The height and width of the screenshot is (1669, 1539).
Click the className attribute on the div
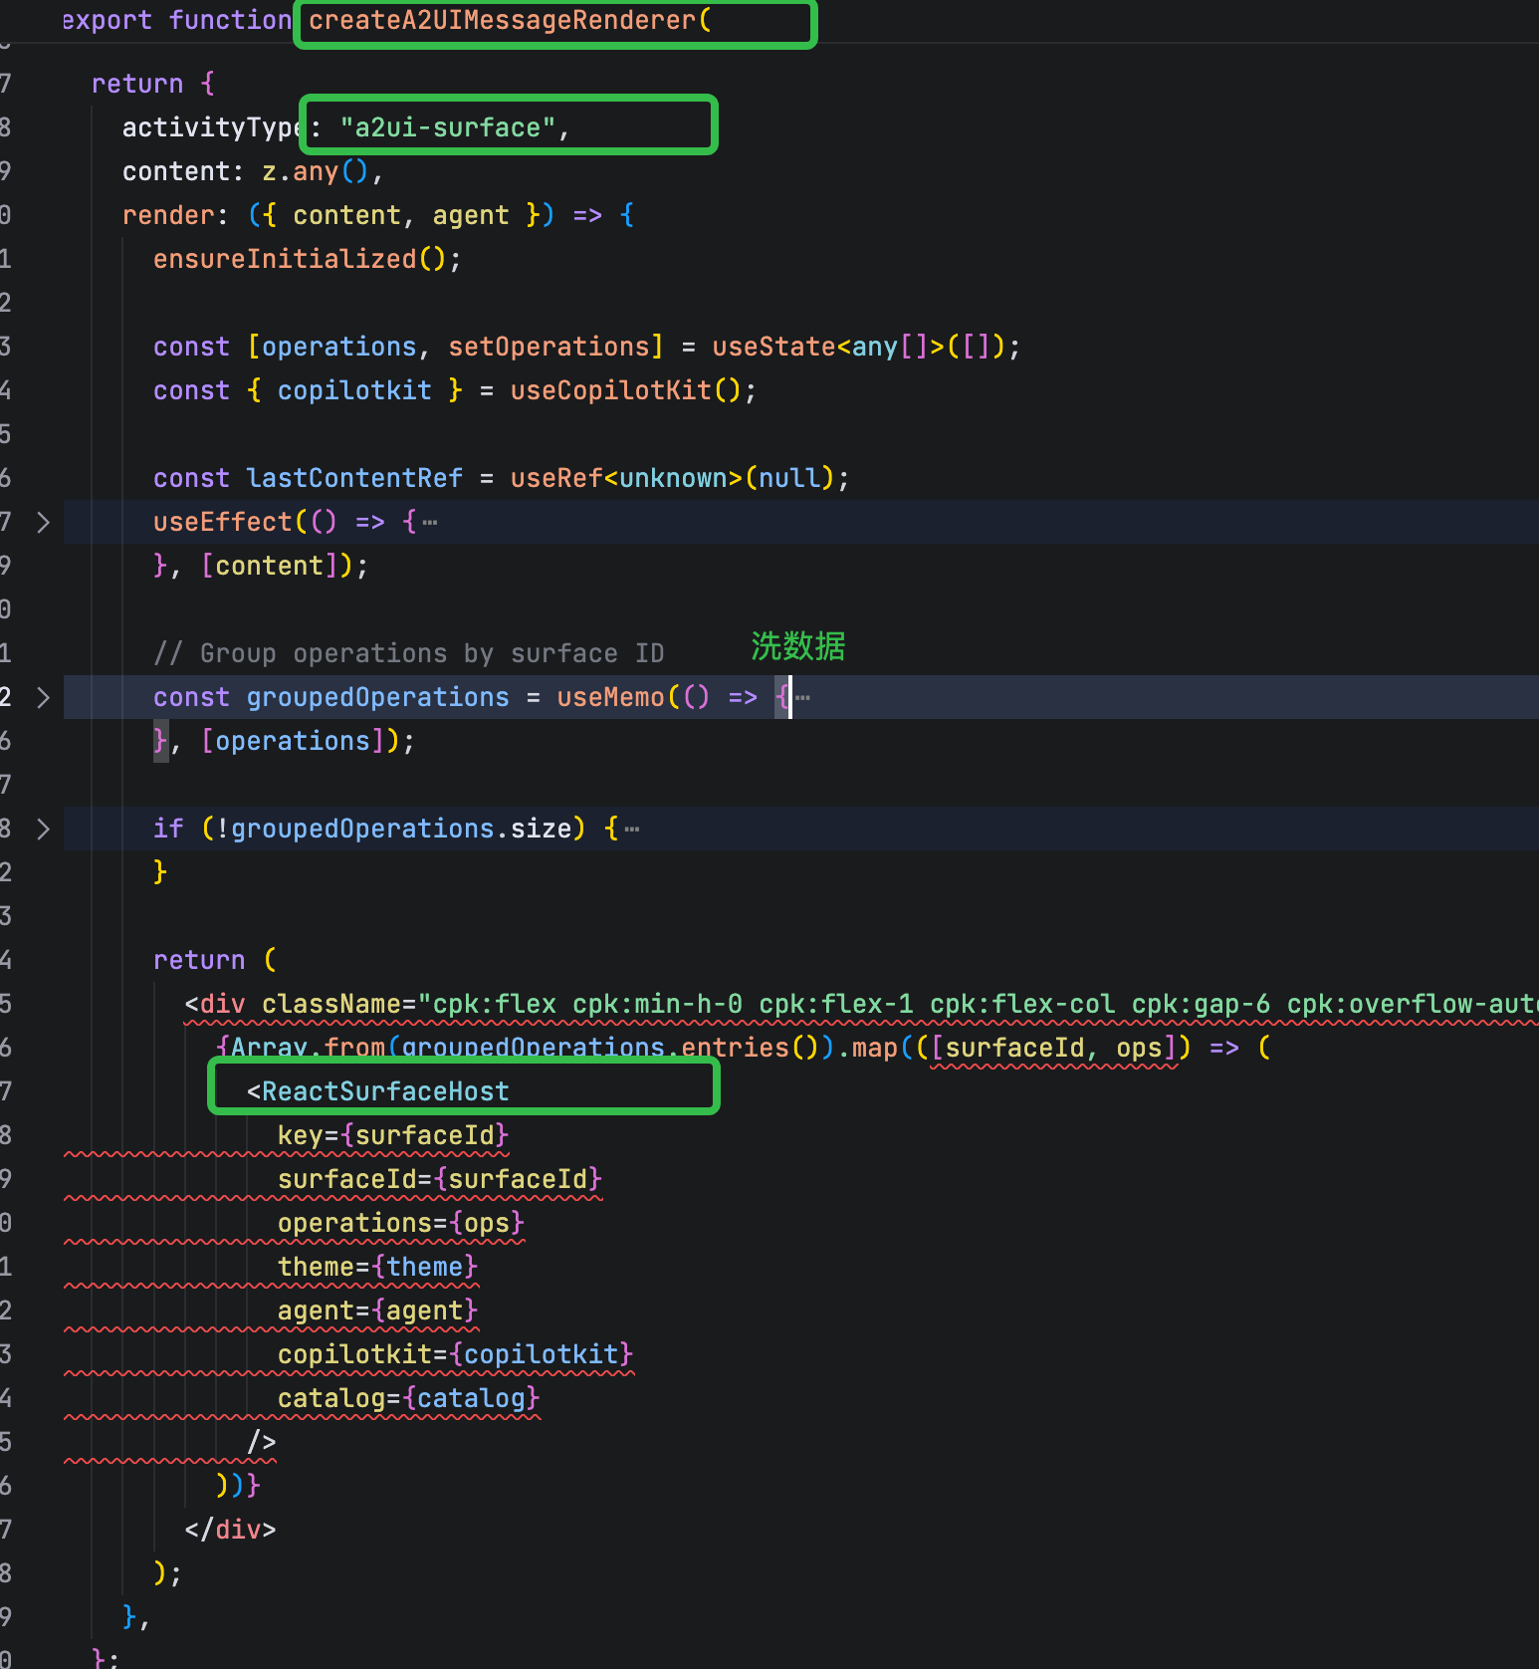pos(331,1004)
